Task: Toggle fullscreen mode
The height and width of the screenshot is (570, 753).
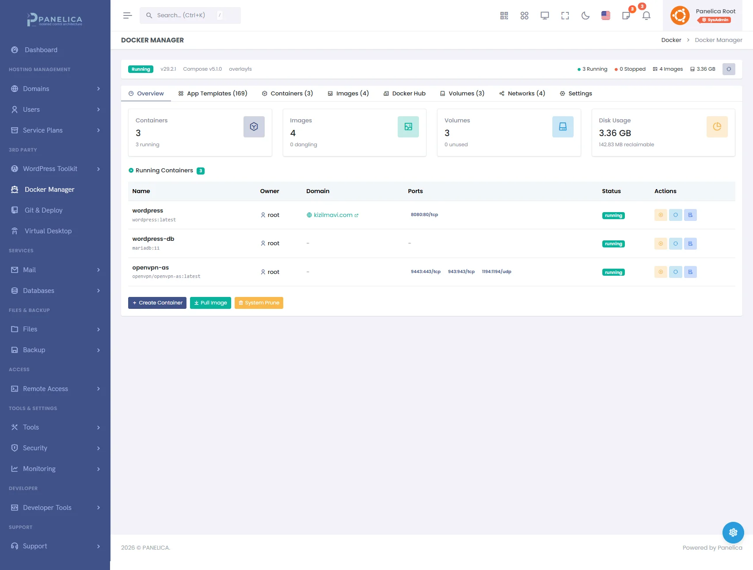Action: point(565,16)
